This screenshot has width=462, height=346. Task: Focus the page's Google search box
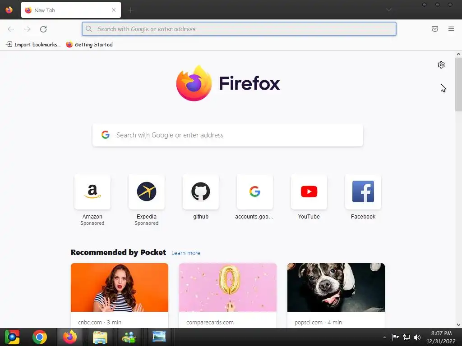click(228, 135)
